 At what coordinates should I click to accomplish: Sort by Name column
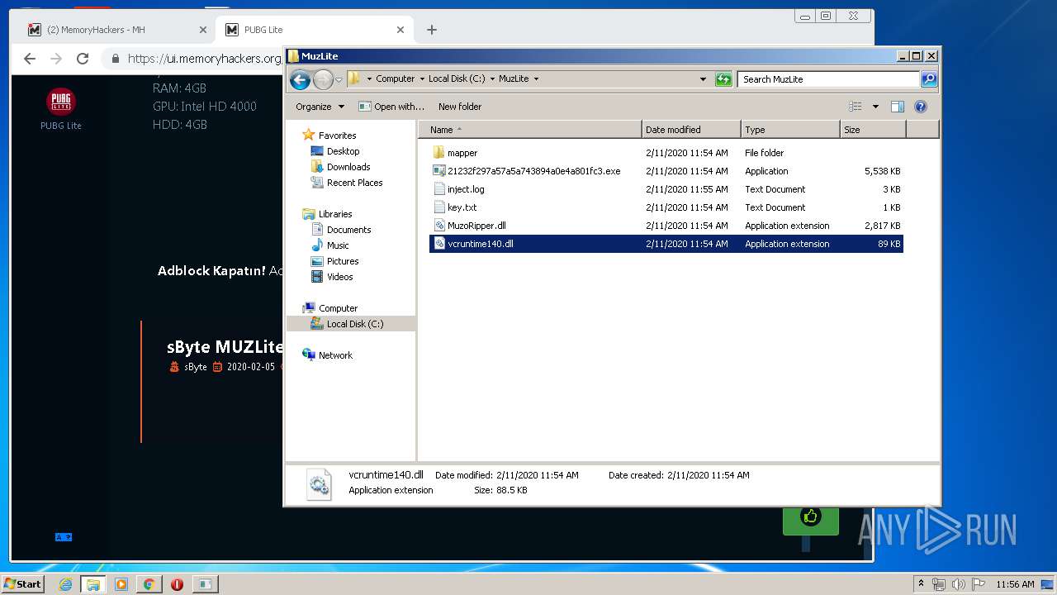tap(529, 130)
